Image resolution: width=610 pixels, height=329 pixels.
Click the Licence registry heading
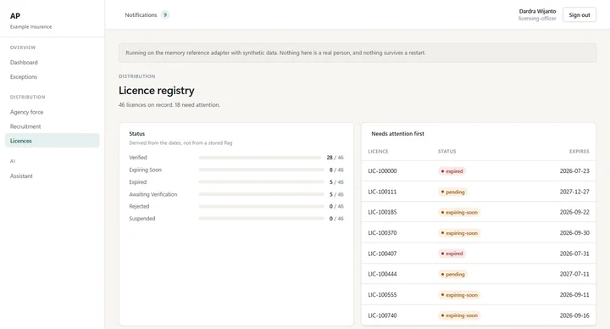pos(157,91)
